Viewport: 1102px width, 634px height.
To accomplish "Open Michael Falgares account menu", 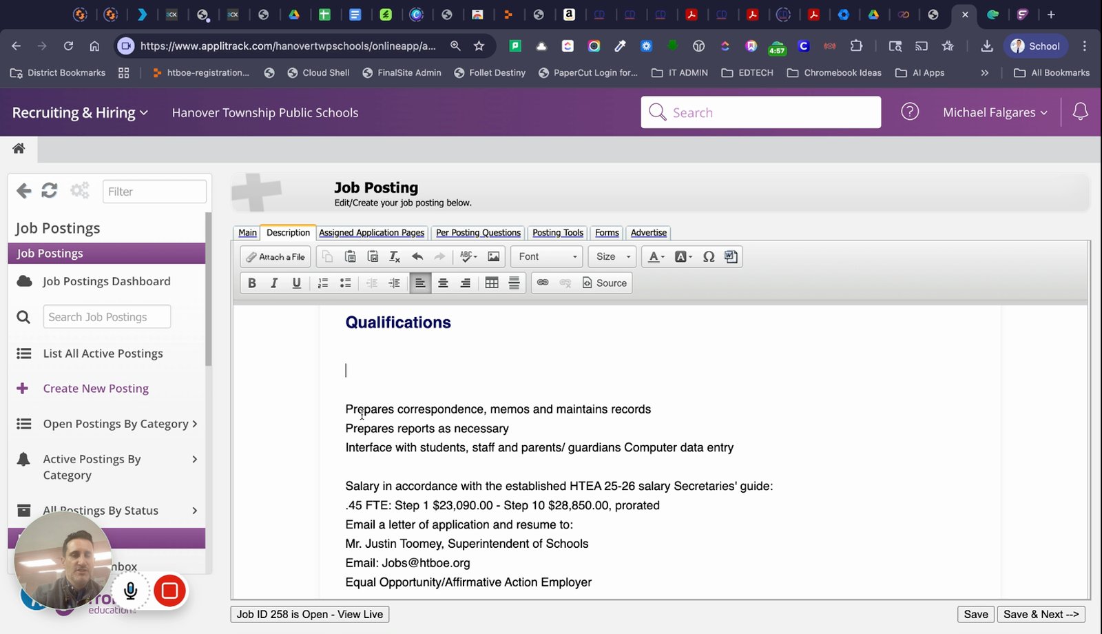I will point(995,112).
